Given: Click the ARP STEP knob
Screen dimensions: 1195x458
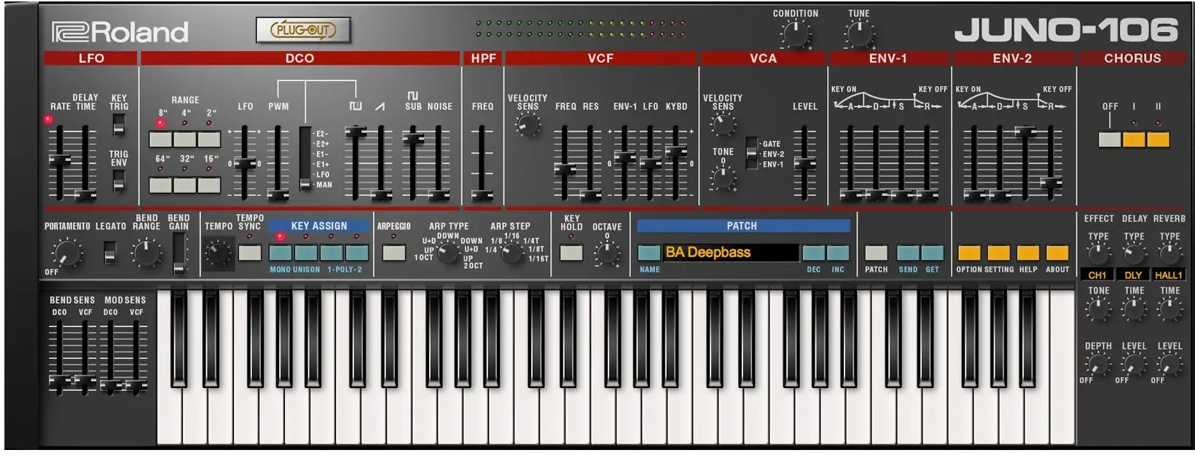Looking at the screenshot, I should click(x=513, y=253).
